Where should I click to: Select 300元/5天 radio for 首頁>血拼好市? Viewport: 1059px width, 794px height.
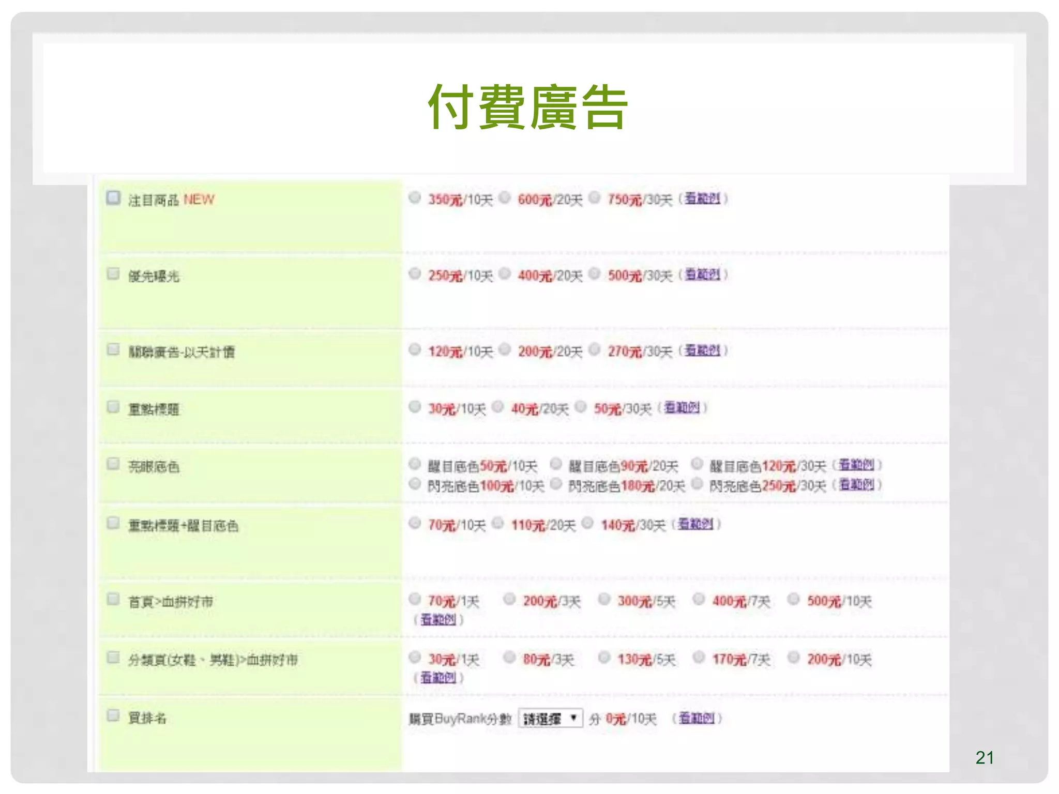(x=604, y=599)
